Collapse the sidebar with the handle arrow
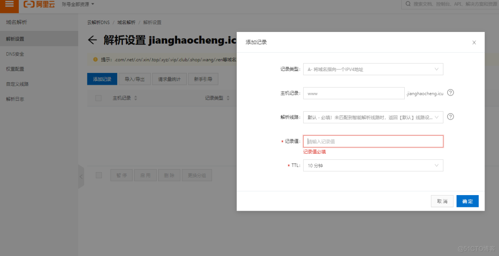Screen dimensions: 499x256 (x=81, y=177)
